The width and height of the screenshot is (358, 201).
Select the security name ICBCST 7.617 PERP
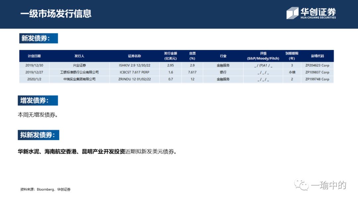[x=135, y=72]
